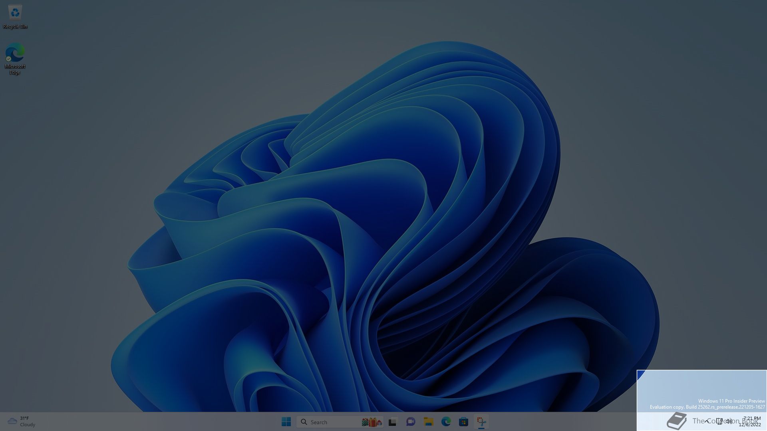The height and width of the screenshot is (431, 767).
Task: Click the holiday gifts search highlight icon
Action: pos(372,422)
